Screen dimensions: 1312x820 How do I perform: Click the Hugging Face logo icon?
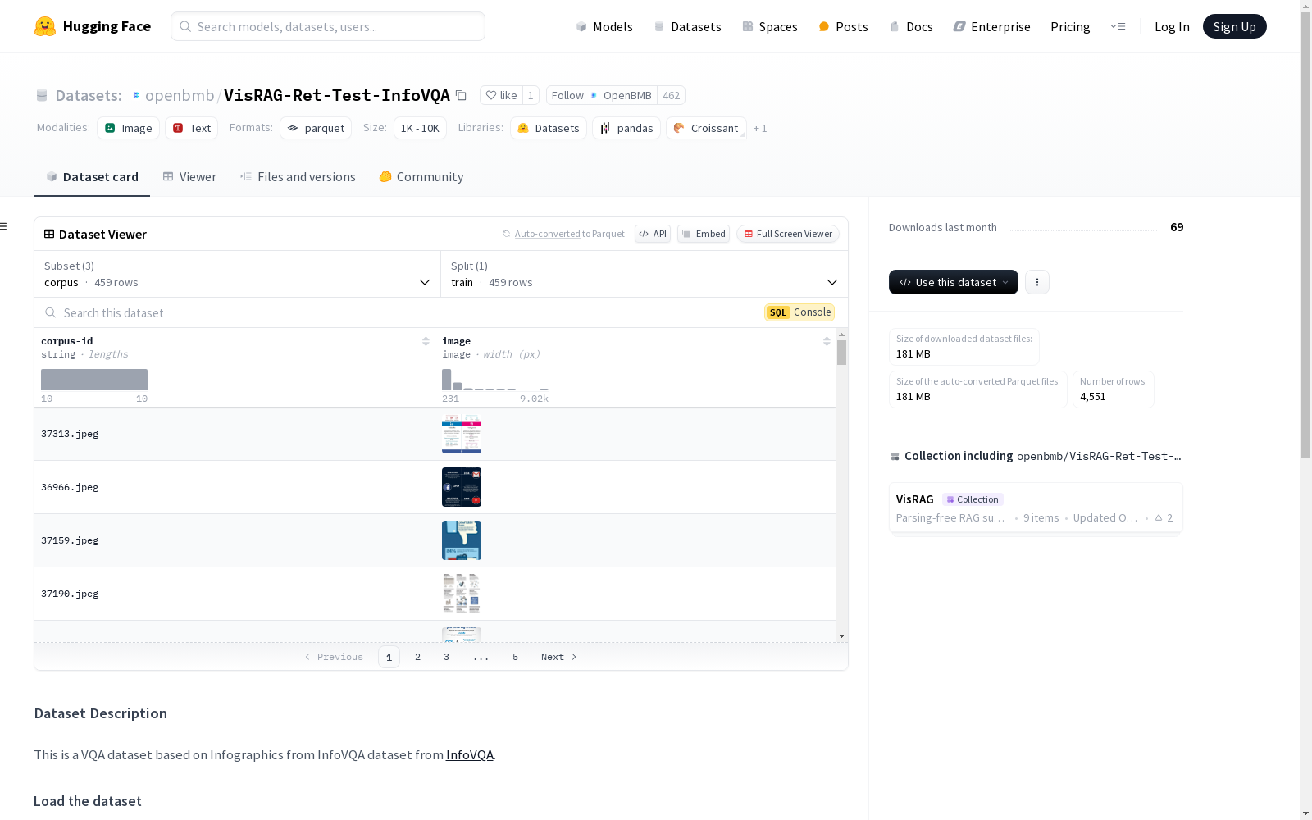[45, 26]
